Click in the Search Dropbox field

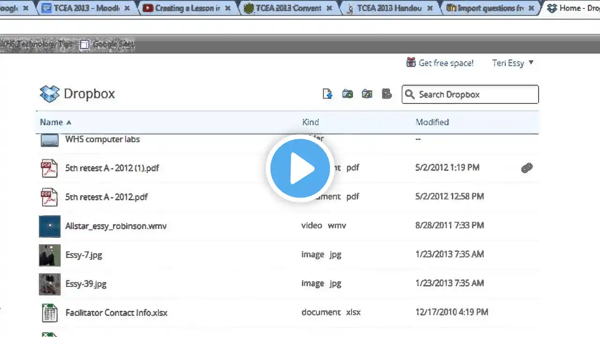click(470, 94)
